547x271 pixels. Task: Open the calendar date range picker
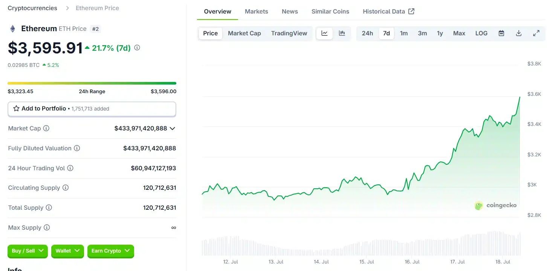point(501,33)
